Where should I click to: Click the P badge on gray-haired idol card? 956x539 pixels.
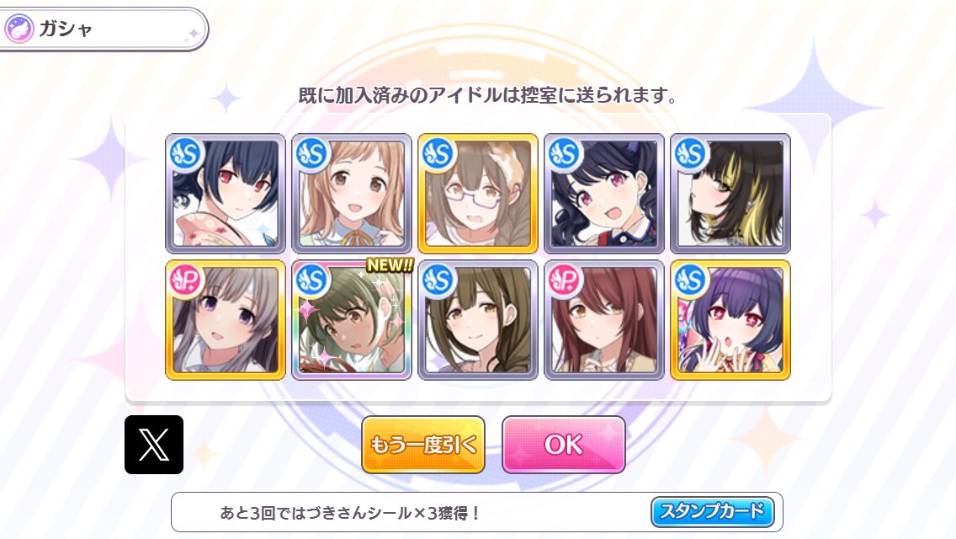(185, 280)
